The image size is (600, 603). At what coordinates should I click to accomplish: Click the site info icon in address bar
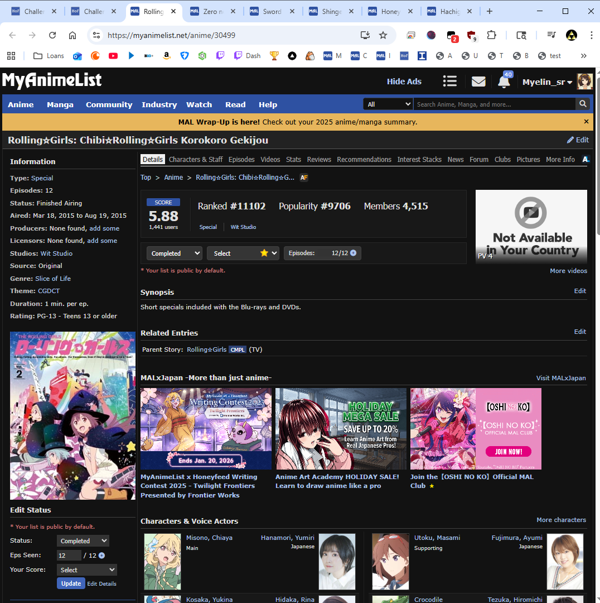[96, 35]
